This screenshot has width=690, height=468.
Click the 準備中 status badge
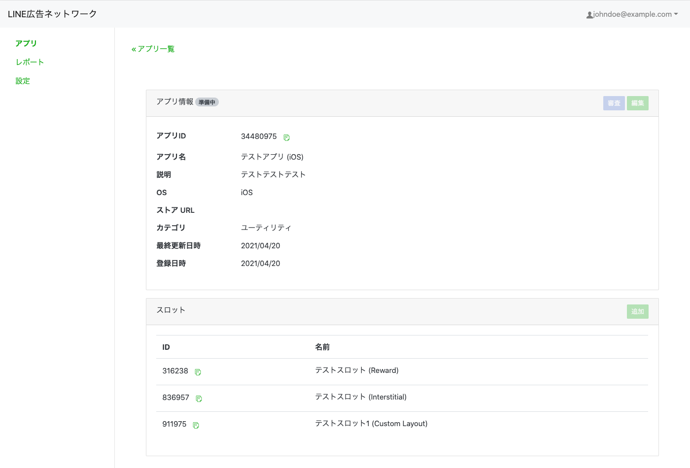tap(207, 102)
